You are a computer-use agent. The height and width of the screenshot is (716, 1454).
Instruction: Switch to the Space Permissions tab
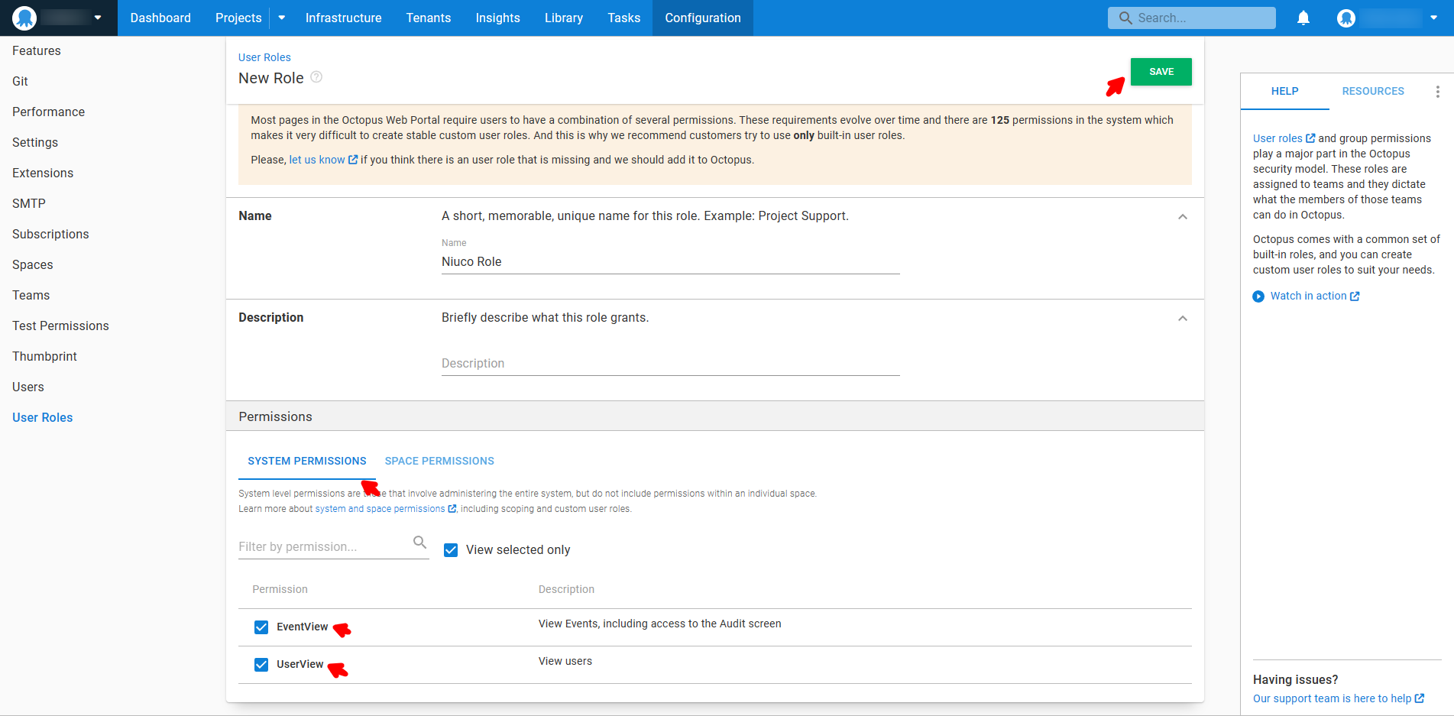pos(439,461)
